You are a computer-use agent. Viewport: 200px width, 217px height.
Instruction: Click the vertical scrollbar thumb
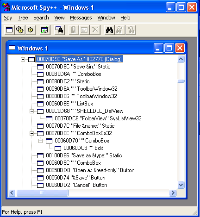181,81
